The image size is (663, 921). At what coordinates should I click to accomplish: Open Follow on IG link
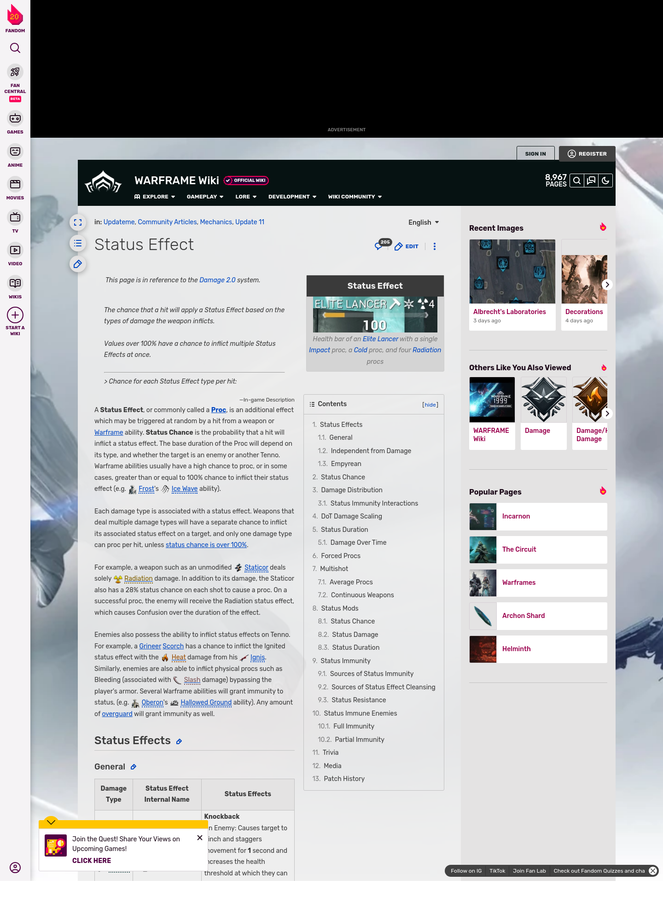click(466, 871)
